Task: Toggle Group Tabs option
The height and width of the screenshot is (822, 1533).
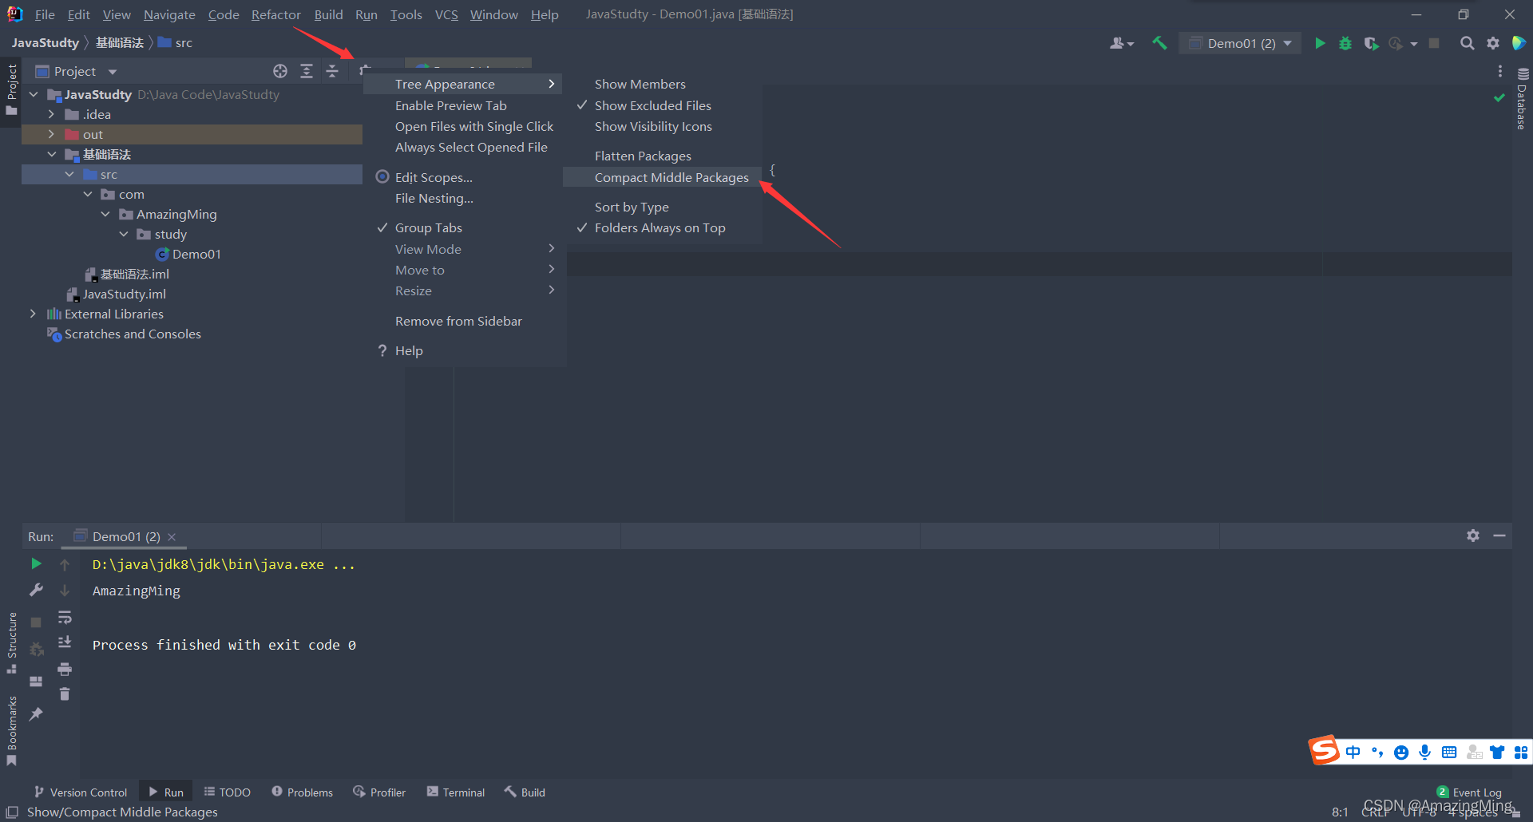Action: point(465,227)
